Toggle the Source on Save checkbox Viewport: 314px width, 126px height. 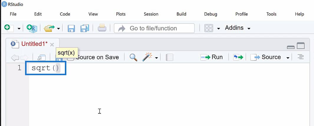coord(70,58)
